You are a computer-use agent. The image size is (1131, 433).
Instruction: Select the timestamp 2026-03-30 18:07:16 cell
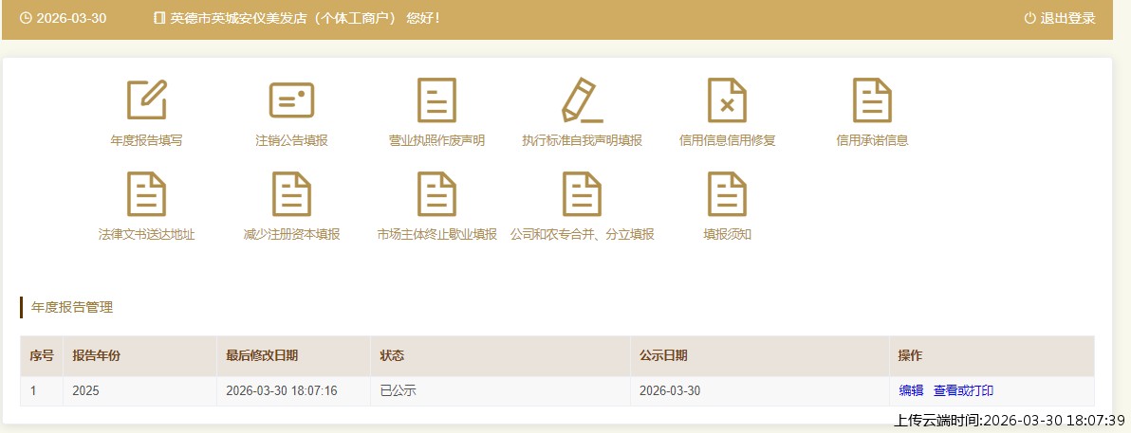(293, 390)
